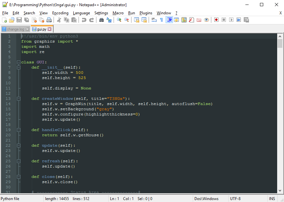Toggle the indent guide button
Viewport: 284px width, 202px height.
169,20
